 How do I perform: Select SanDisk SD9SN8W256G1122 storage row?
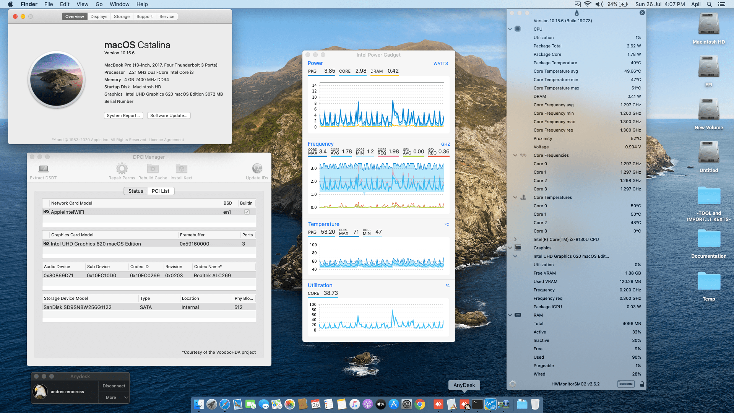coord(149,307)
